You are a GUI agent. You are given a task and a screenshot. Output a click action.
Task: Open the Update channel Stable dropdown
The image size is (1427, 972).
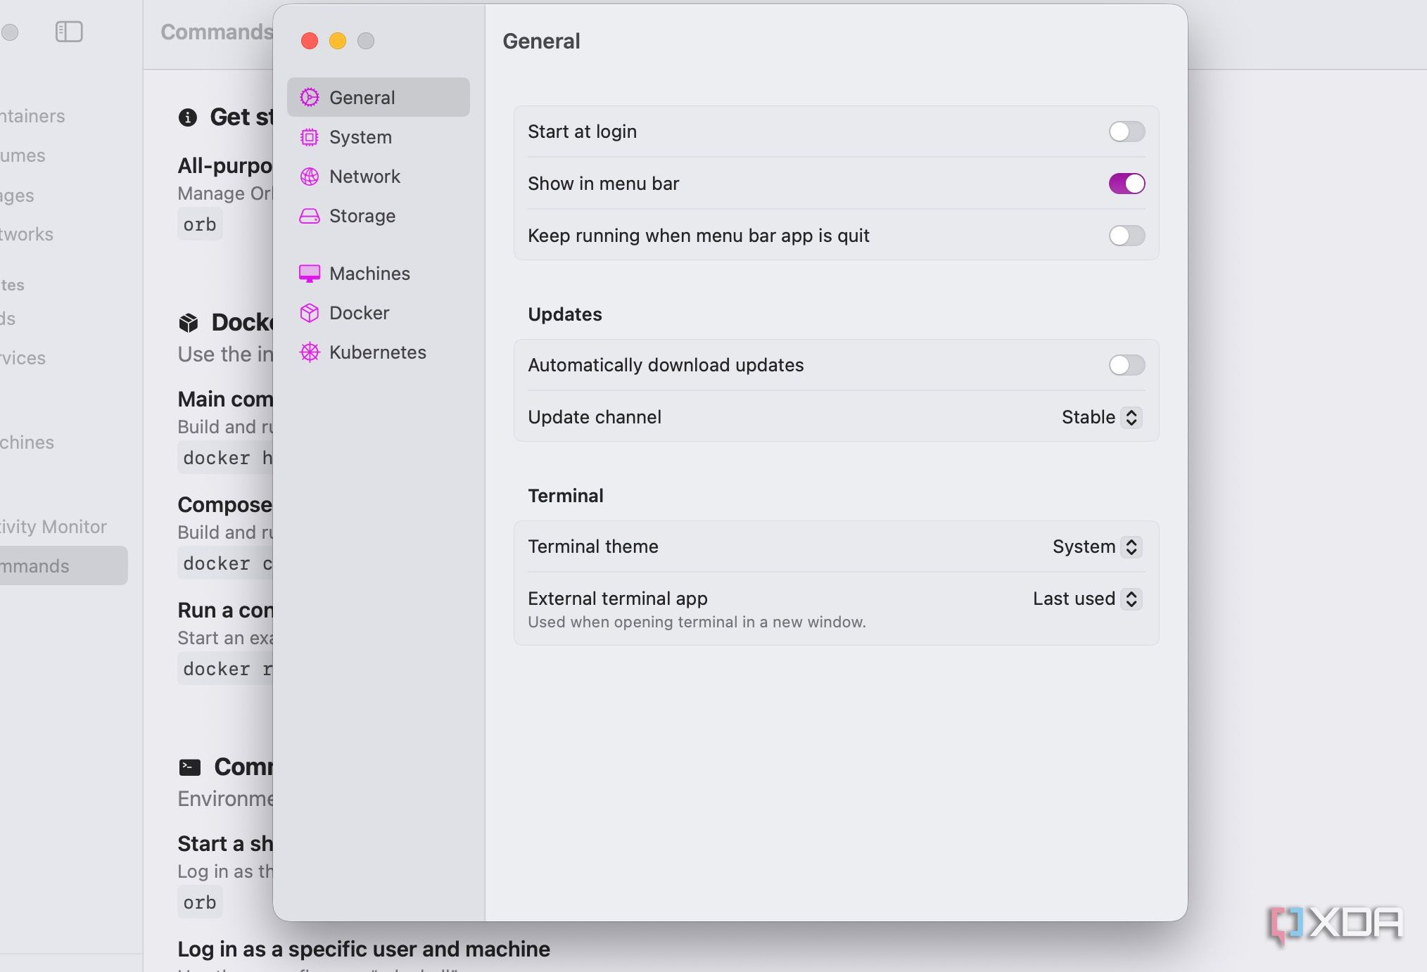(x=1101, y=417)
